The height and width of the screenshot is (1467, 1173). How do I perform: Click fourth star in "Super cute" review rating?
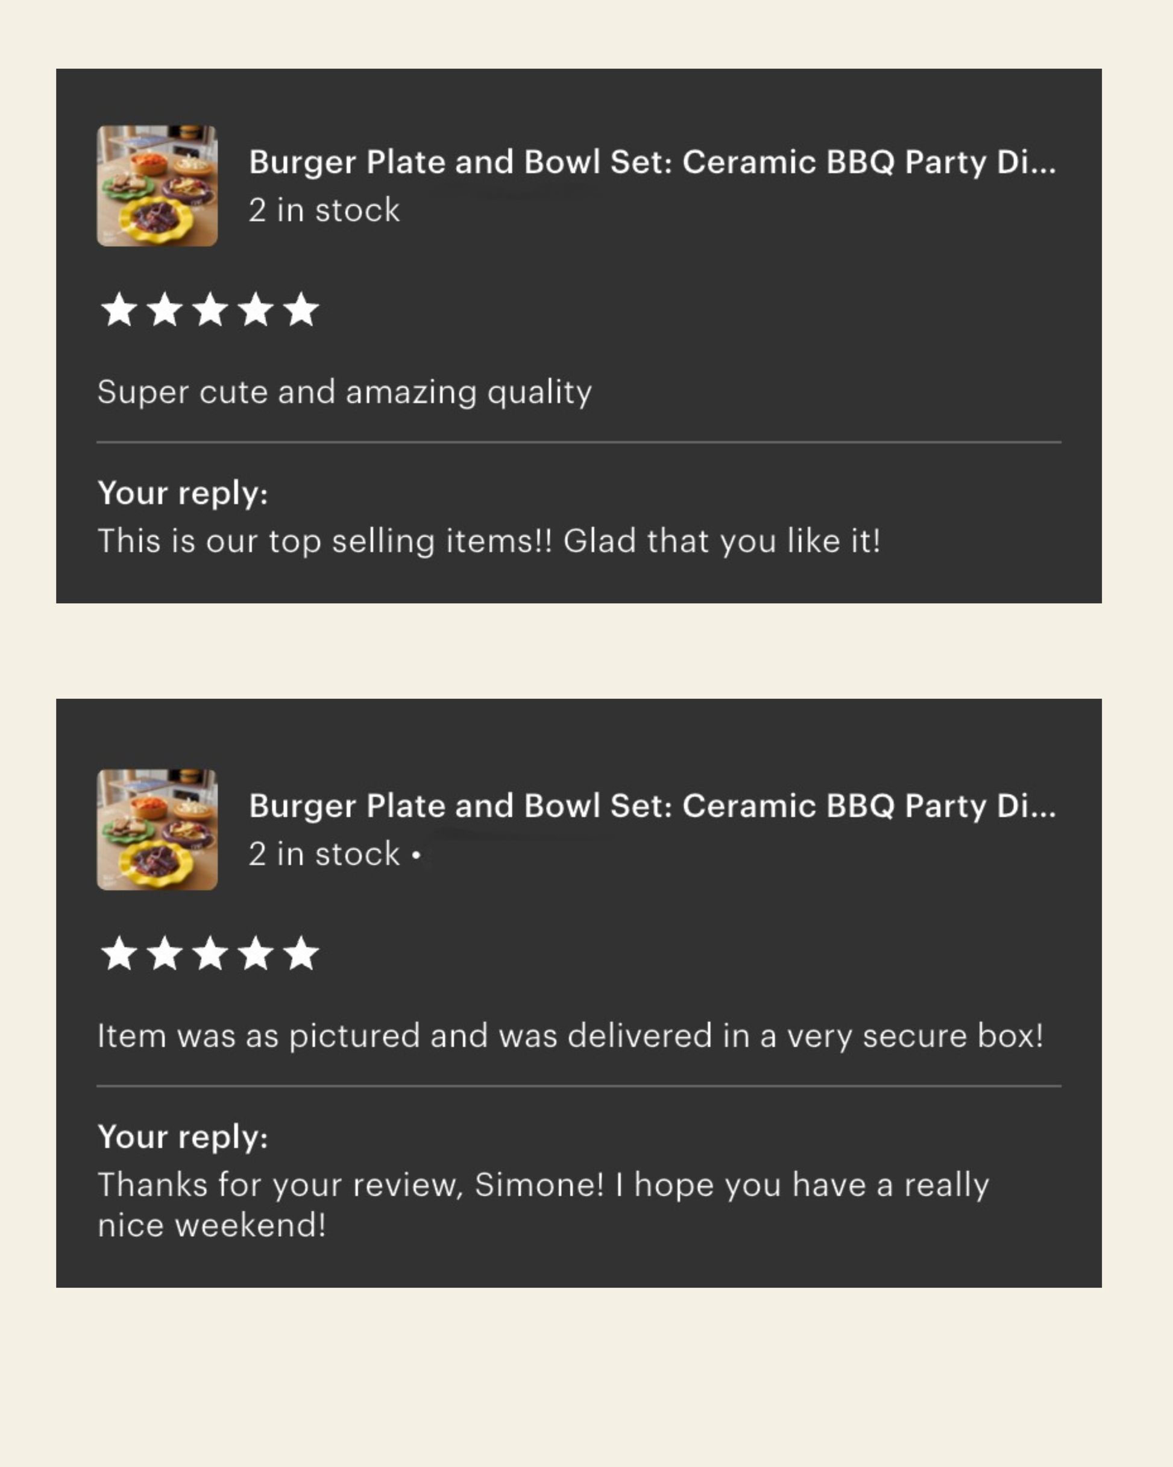pyautogui.click(x=256, y=309)
